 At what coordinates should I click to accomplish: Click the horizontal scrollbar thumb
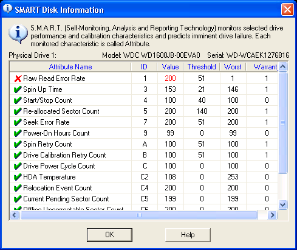point(139,215)
